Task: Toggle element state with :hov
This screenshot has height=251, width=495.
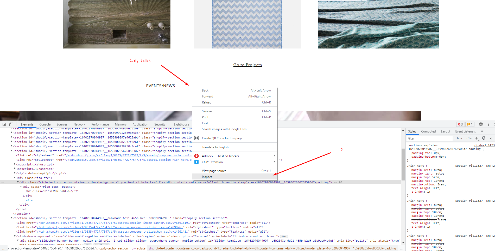Action: tap(459, 138)
